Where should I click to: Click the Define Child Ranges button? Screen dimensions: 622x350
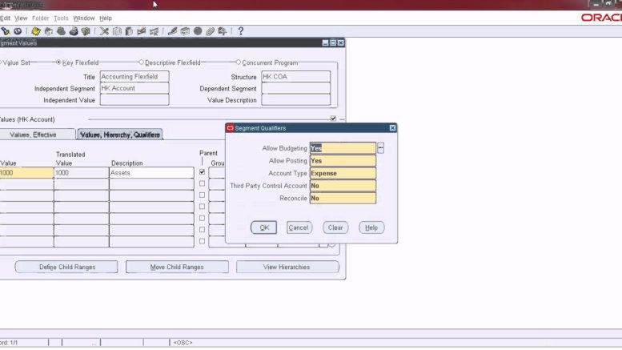(66, 267)
